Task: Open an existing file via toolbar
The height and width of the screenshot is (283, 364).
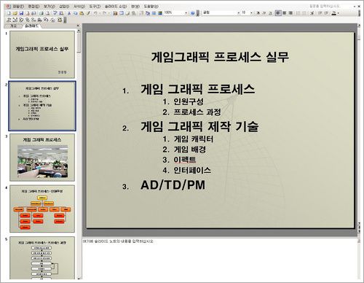Action: click(x=15, y=13)
